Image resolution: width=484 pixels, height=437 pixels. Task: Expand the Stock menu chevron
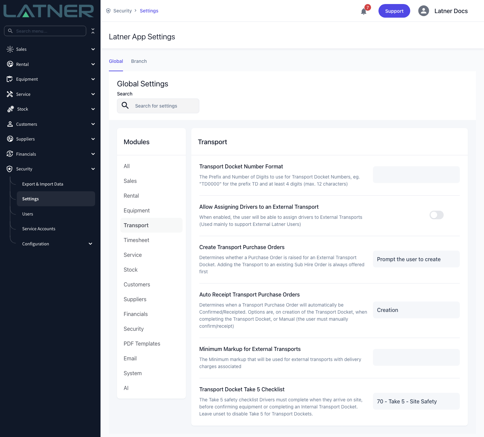point(93,109)
